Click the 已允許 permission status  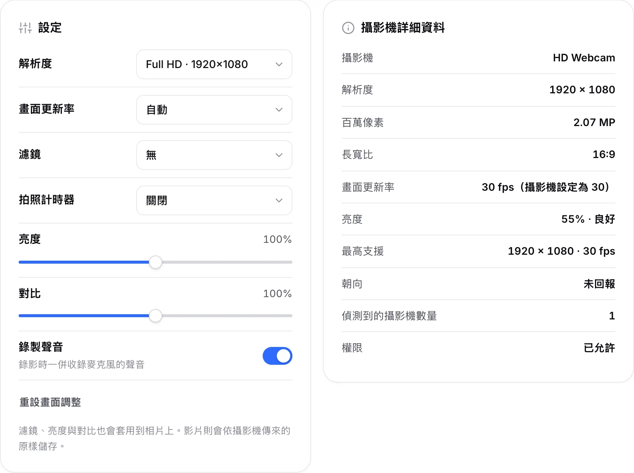[x=599, y=348]
